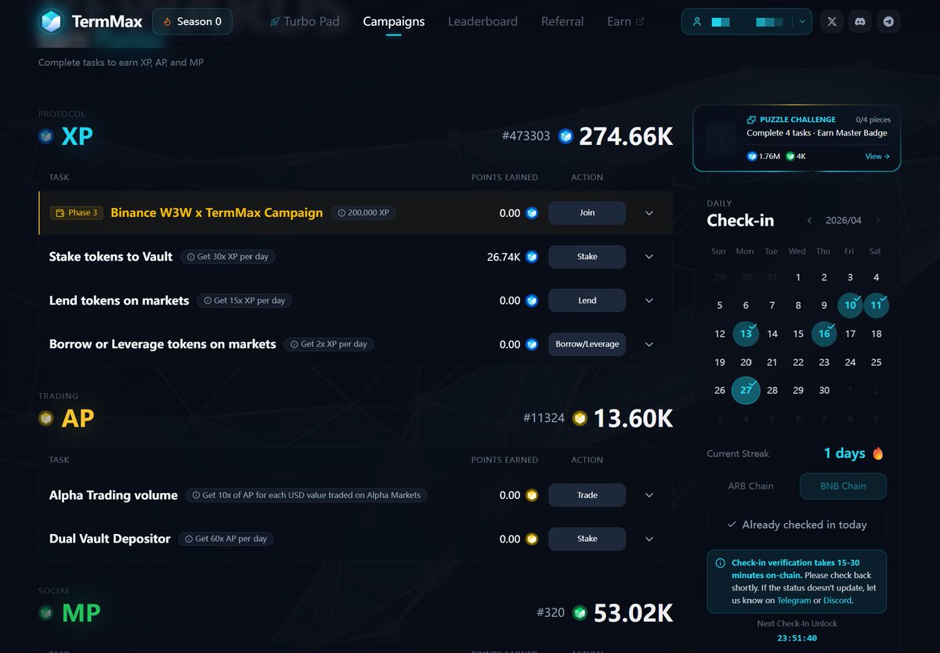This screenshot has width=940, height=653.
Task: Click the green MP section heading icon
Action: [46, 612]
